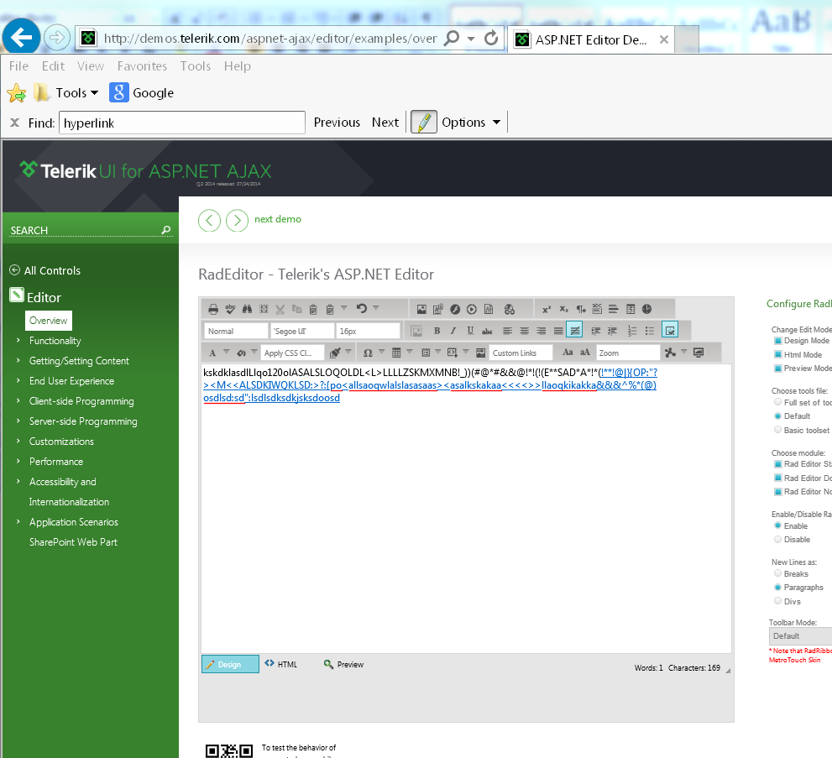
Task: Open the Image Manager icon
Action: click(421, 309)
